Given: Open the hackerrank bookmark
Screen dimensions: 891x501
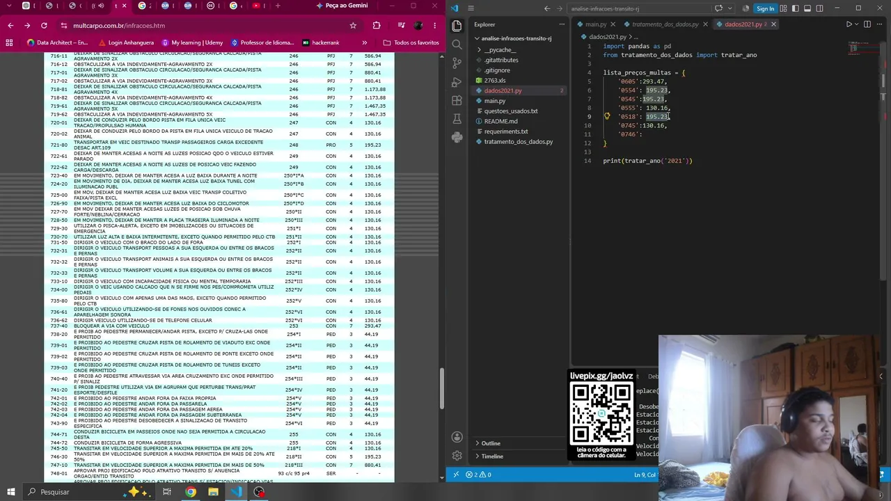Looking at the screenshot, I should [x=321, y=42].
